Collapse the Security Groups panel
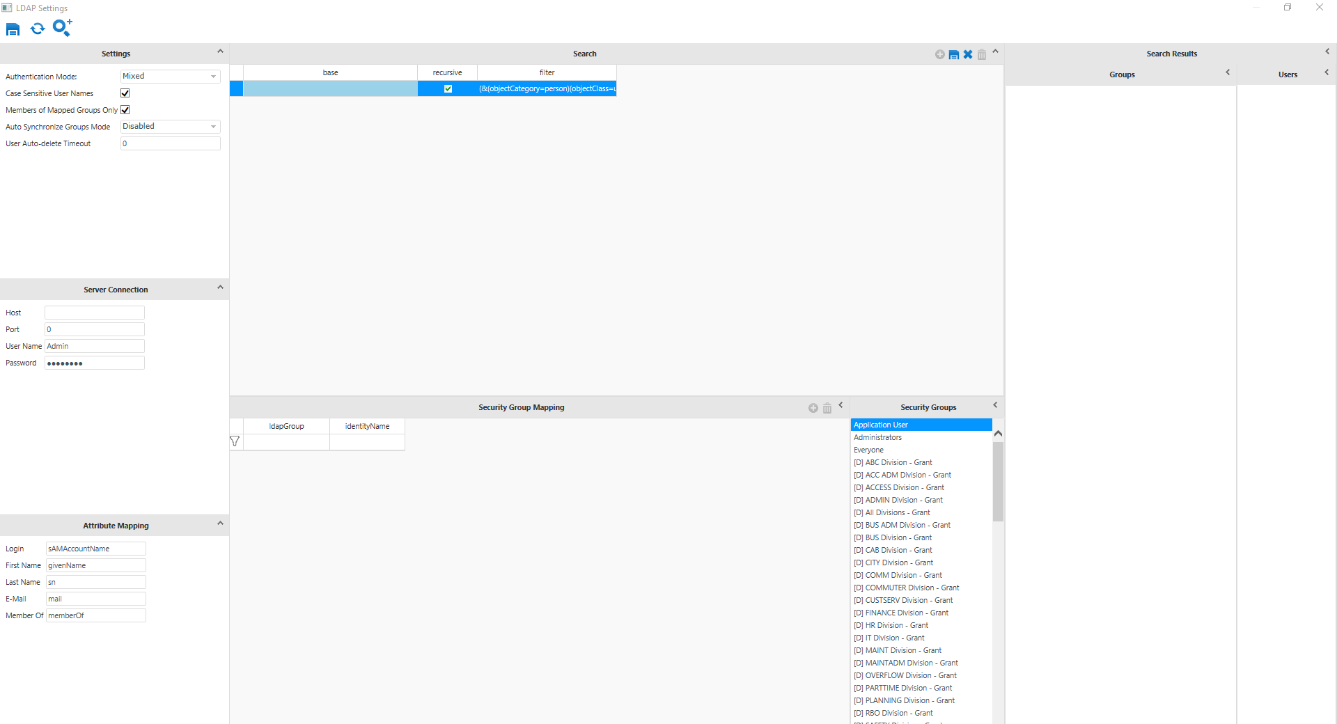Viewport: 1337px width, 724px height. (x=995, y=404)
